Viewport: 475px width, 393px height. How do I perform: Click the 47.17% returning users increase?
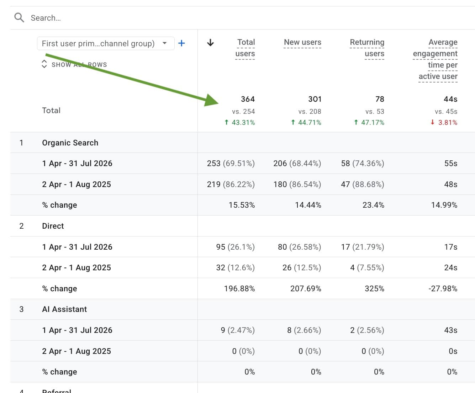click(369, 122)
